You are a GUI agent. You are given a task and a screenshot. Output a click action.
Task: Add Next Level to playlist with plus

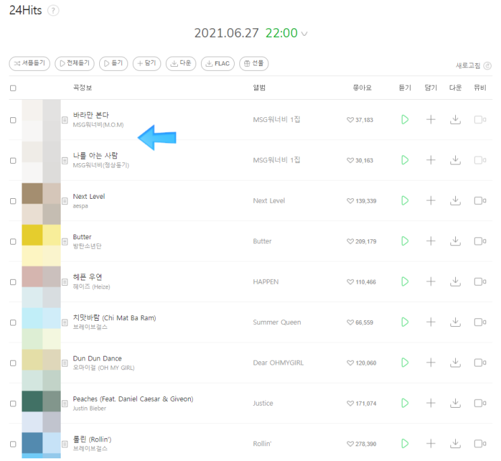point(431,201)
